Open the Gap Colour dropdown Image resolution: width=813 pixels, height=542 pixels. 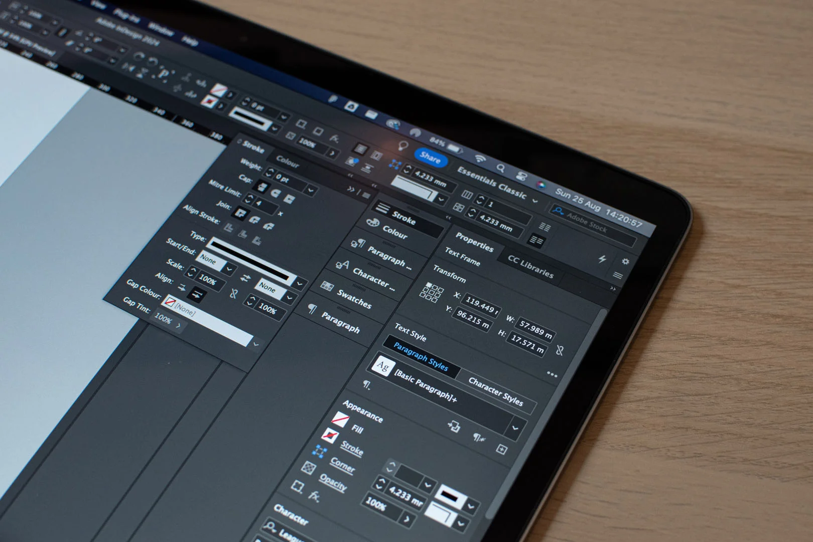point(256,344)
